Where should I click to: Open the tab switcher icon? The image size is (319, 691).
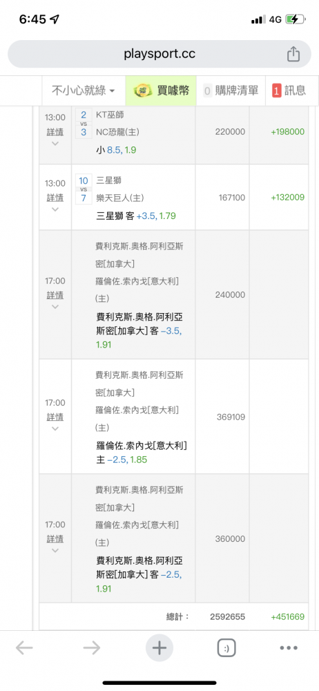coord(226,648)
